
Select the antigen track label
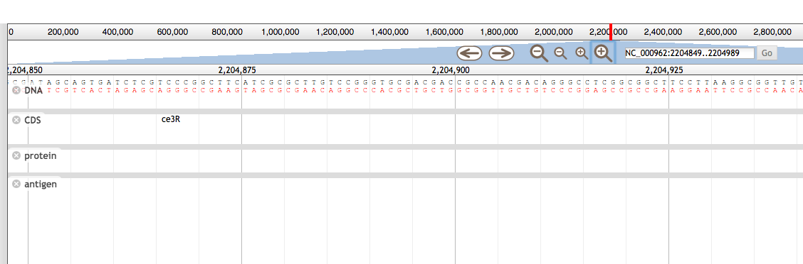(41, 185)
